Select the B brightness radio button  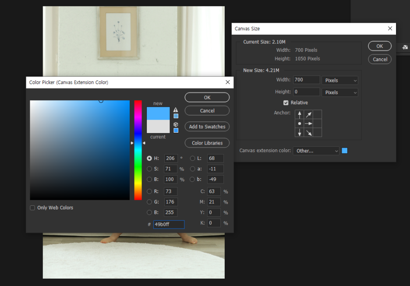[149, 179]
